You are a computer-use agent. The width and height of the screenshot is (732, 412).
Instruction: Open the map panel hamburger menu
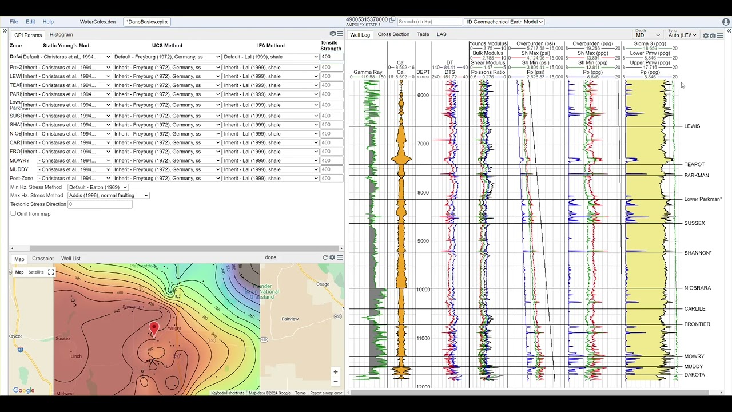coord(340,257)
